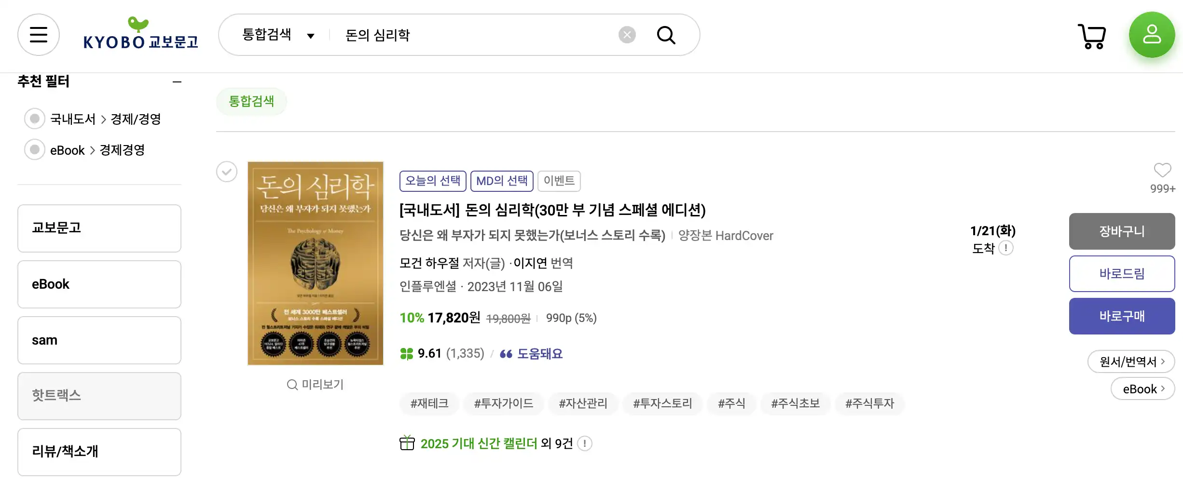
Task: Select the 국내도서 경제/경영 radio filter
Action: point(34,119)
